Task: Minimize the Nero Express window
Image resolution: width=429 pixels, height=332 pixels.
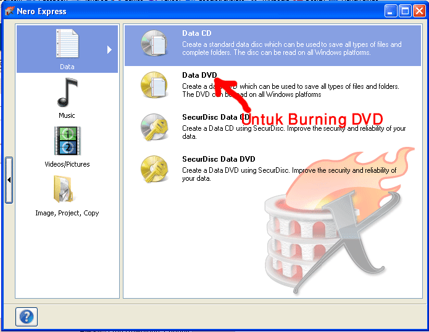Action: [x=391, y=11]
